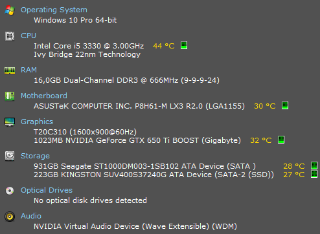Viewport: 320px width, 234px height.
Task: Click the GPU 32 °C temperature indicator icon
Action: coord(281,140)
